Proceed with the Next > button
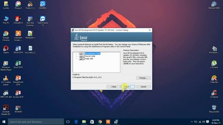This screenshot has width=223, height=125. pos(128,86)
